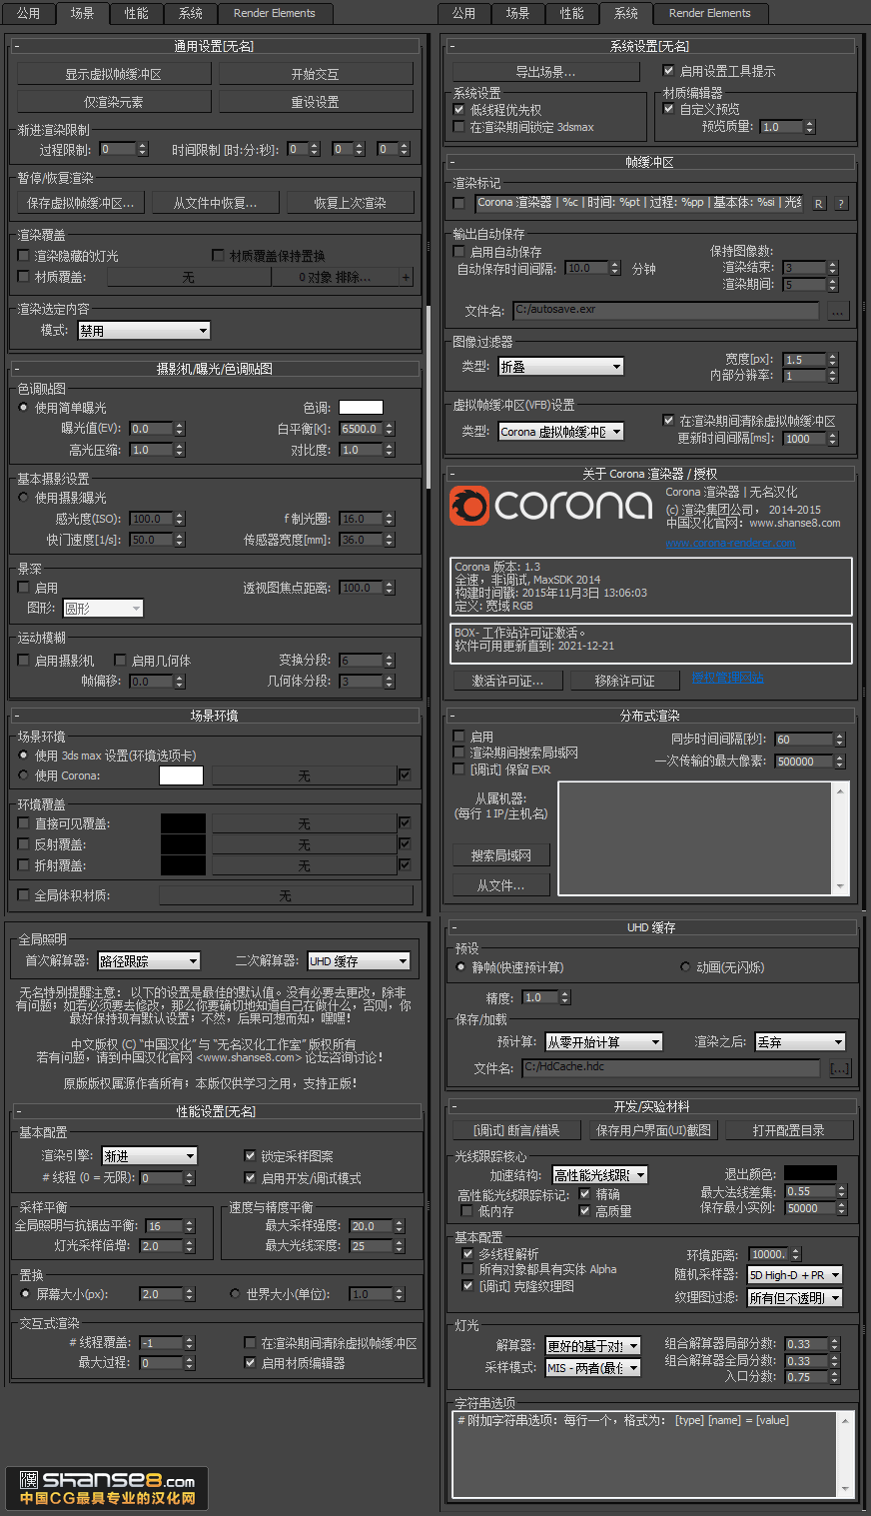Collapse the 帧缓冲区 rollout
Viewport: 871px width, 1516px height.
pyautogui.click(x=649, y=162)
